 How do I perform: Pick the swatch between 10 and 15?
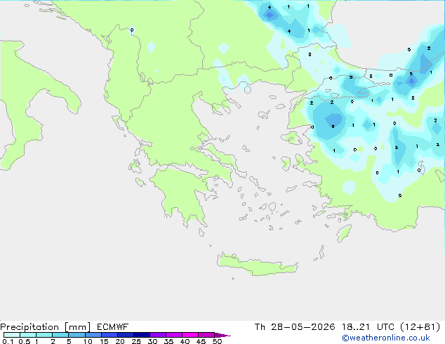point(93,335)
